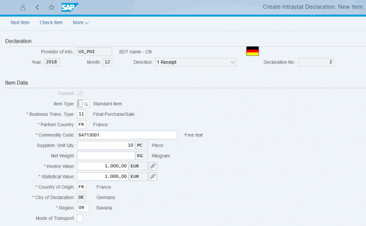The image size is (366, 226).
Task: Expand the More menu
Action: [x=81, y=23]
